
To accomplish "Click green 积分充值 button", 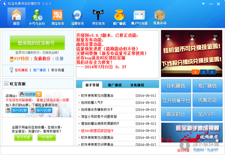I will pos(23,138).
